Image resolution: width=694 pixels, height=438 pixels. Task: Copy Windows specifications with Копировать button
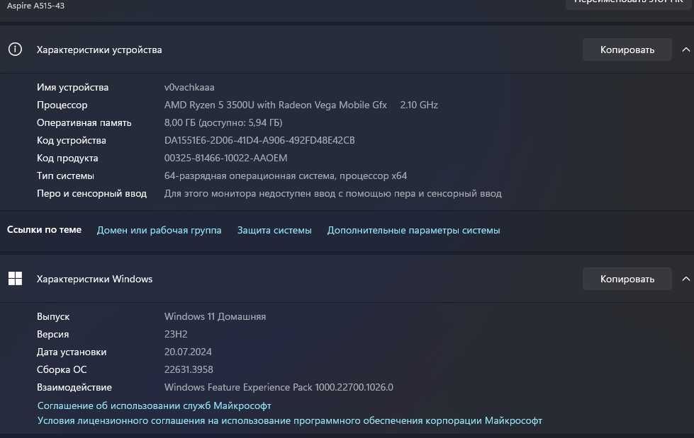[x=627, y=279]
